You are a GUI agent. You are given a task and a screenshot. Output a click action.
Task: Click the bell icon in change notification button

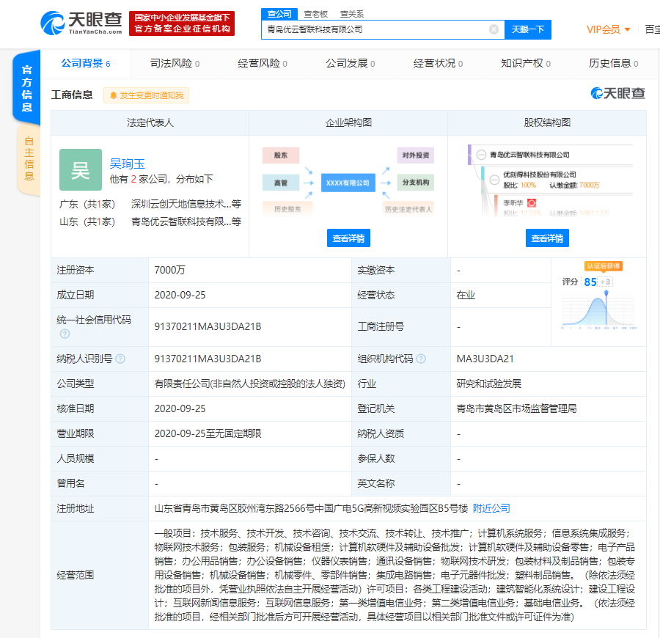click(113, 95)
